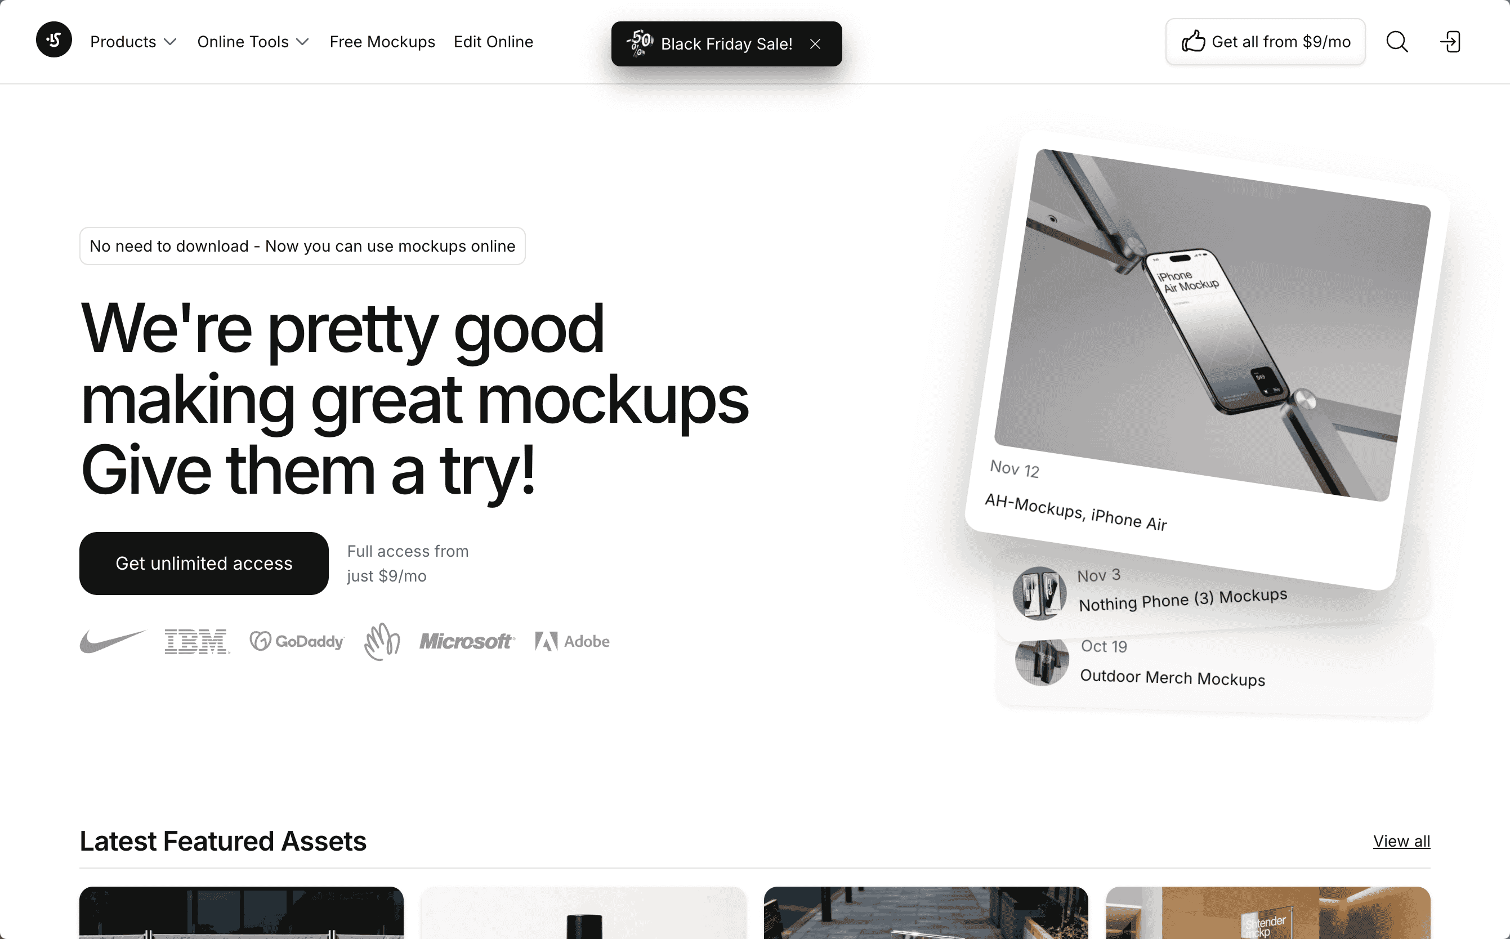Dismiss the Black Friday Sale banner
Screen dimensions: 1510x939
(815, 44)
